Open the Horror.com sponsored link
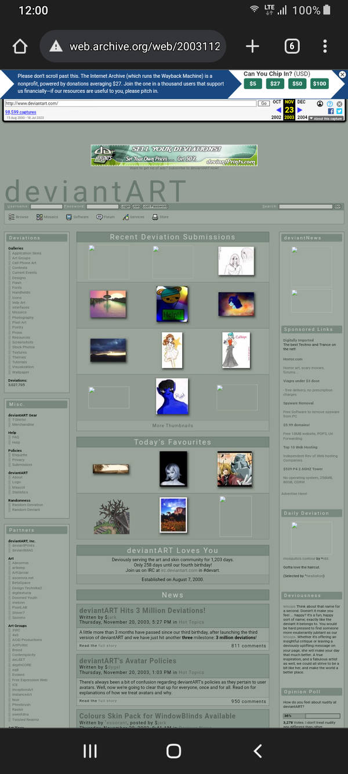Image resolution: width=348 pixels, height=774 pixels. click(293, 359)
